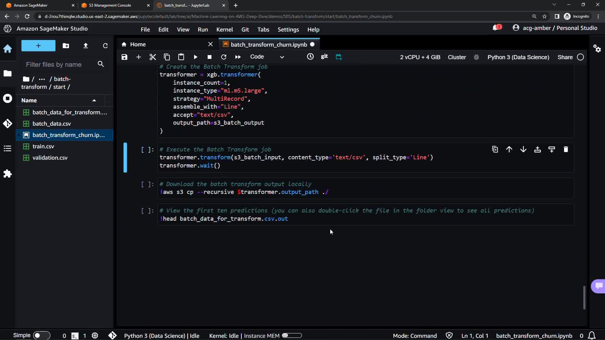Restart kernel and run all cells
The height and width of the screenshot is (340, 605).
238,57
